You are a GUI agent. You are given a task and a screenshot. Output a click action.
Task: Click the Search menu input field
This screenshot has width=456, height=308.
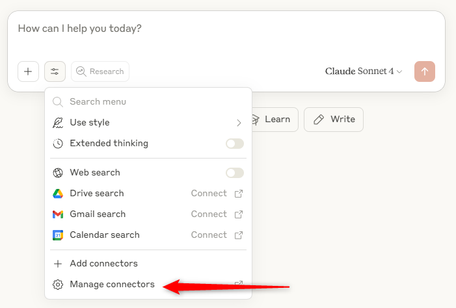148,102
